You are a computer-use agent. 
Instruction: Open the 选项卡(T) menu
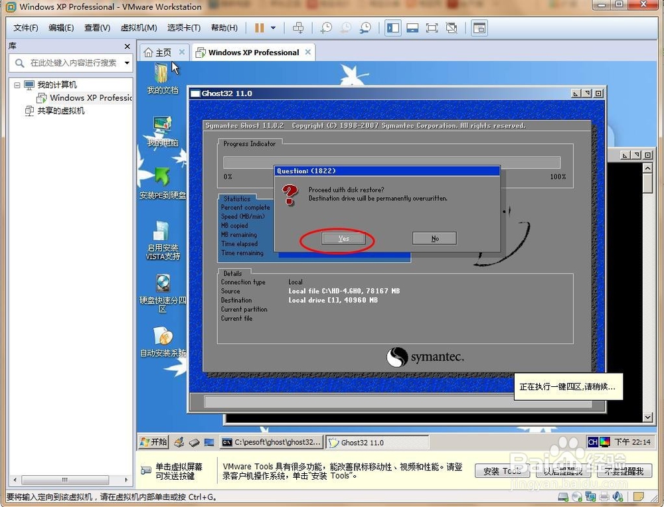183,28
